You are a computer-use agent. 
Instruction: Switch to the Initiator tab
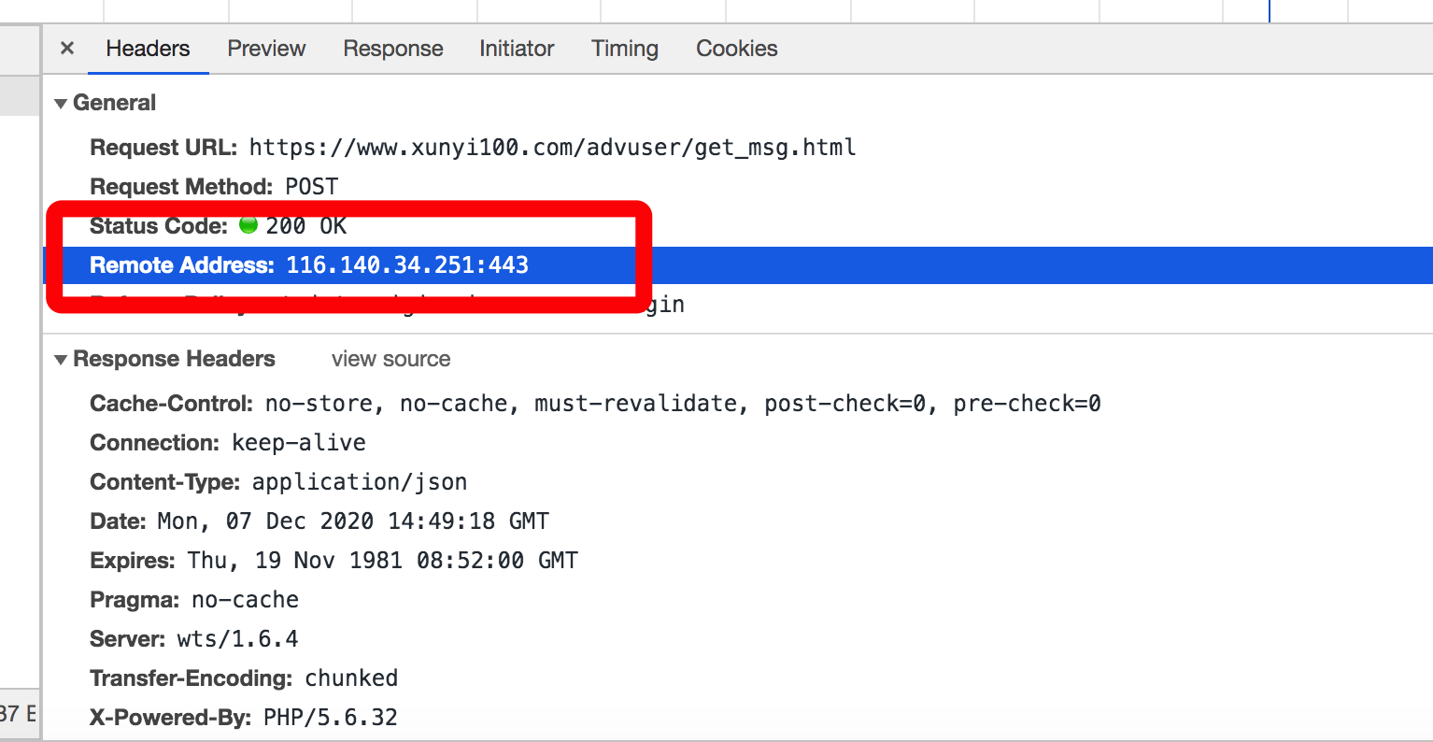click(517, 49)
